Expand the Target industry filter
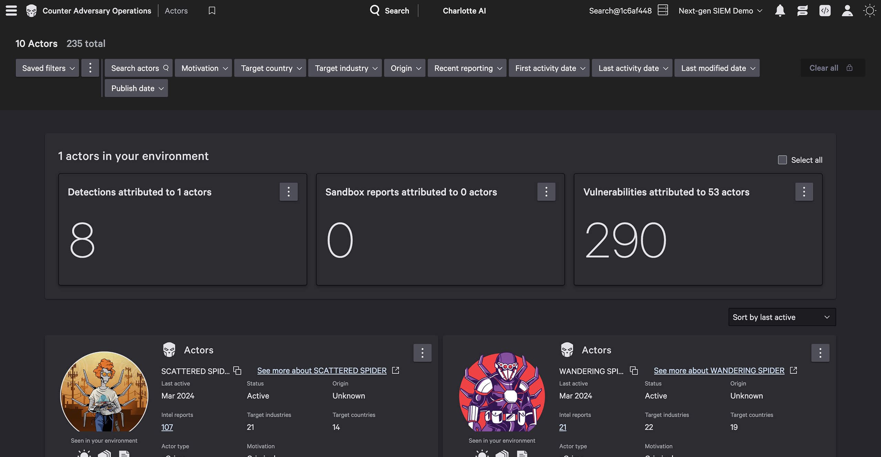 tap(346, 68)
